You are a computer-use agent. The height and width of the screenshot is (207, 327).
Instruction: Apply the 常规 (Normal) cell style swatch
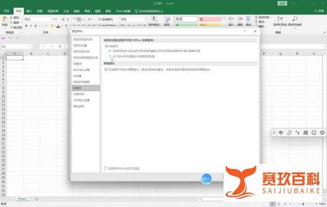click(186, 19)
